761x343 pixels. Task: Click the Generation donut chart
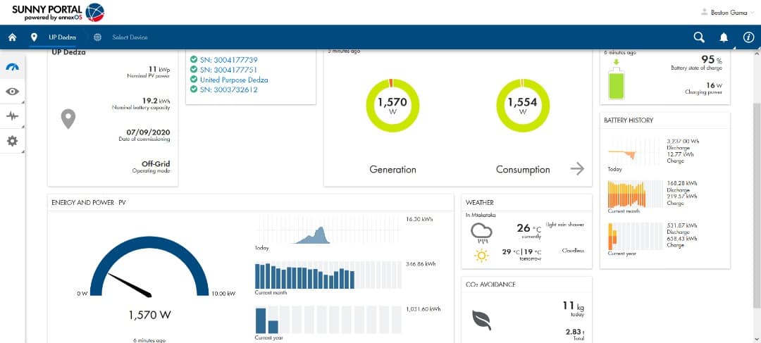392,106
